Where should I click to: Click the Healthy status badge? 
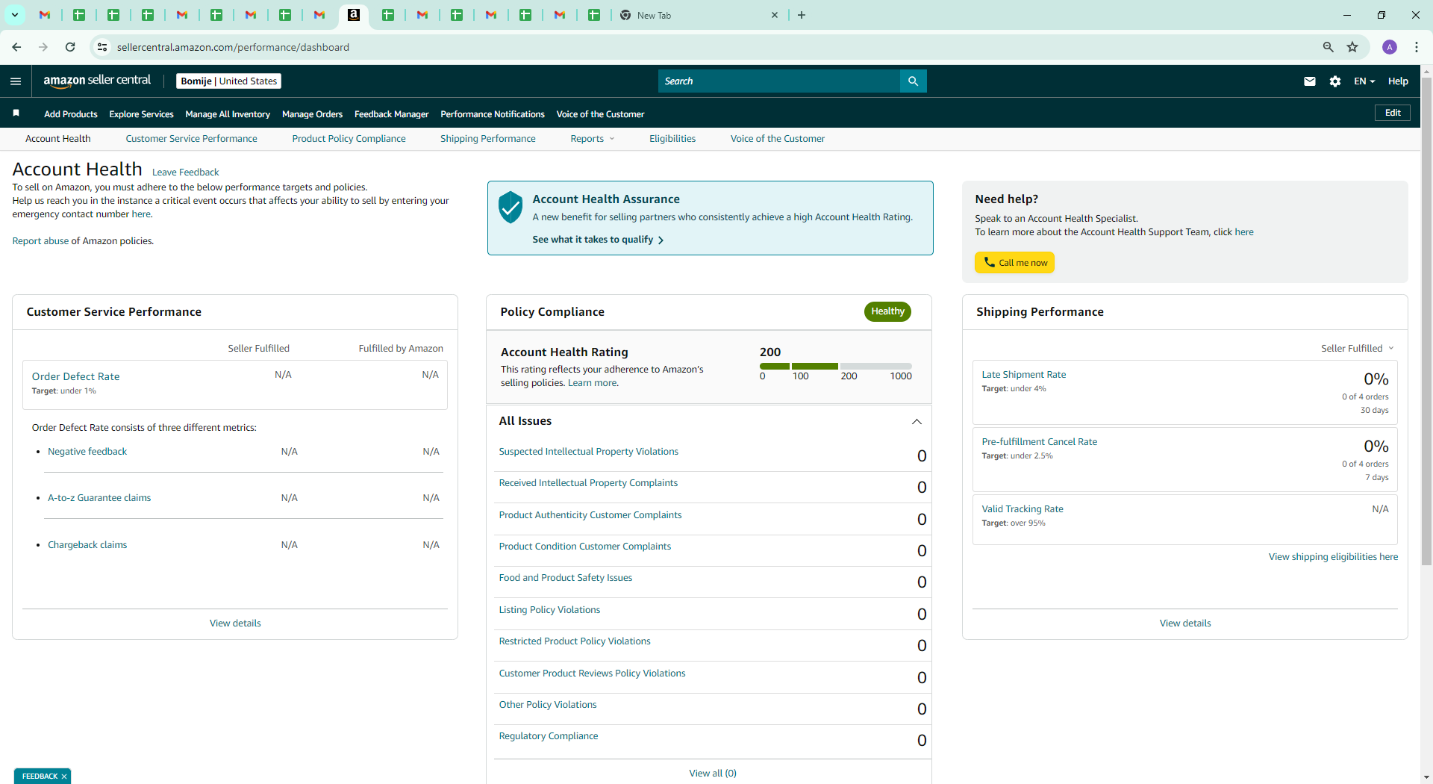coord(887,311)
